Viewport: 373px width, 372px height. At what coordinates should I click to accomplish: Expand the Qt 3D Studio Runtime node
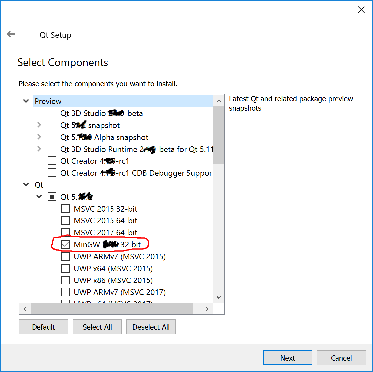click(x=39, y=149)
